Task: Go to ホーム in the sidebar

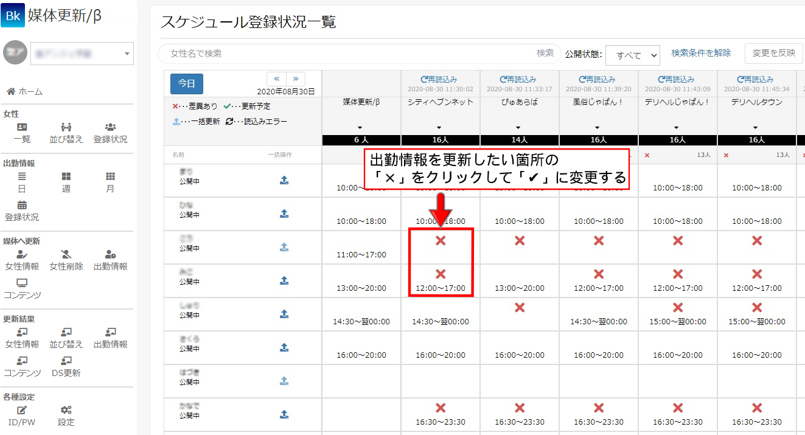Action: click(24, 91)
